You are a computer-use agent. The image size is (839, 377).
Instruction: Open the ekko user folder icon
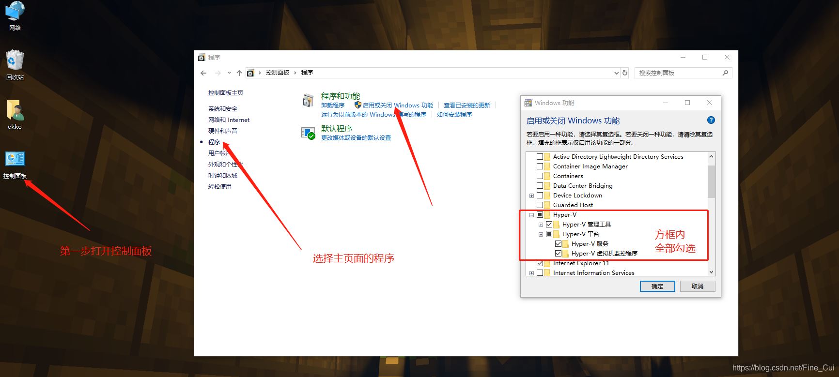pos(15,111)
